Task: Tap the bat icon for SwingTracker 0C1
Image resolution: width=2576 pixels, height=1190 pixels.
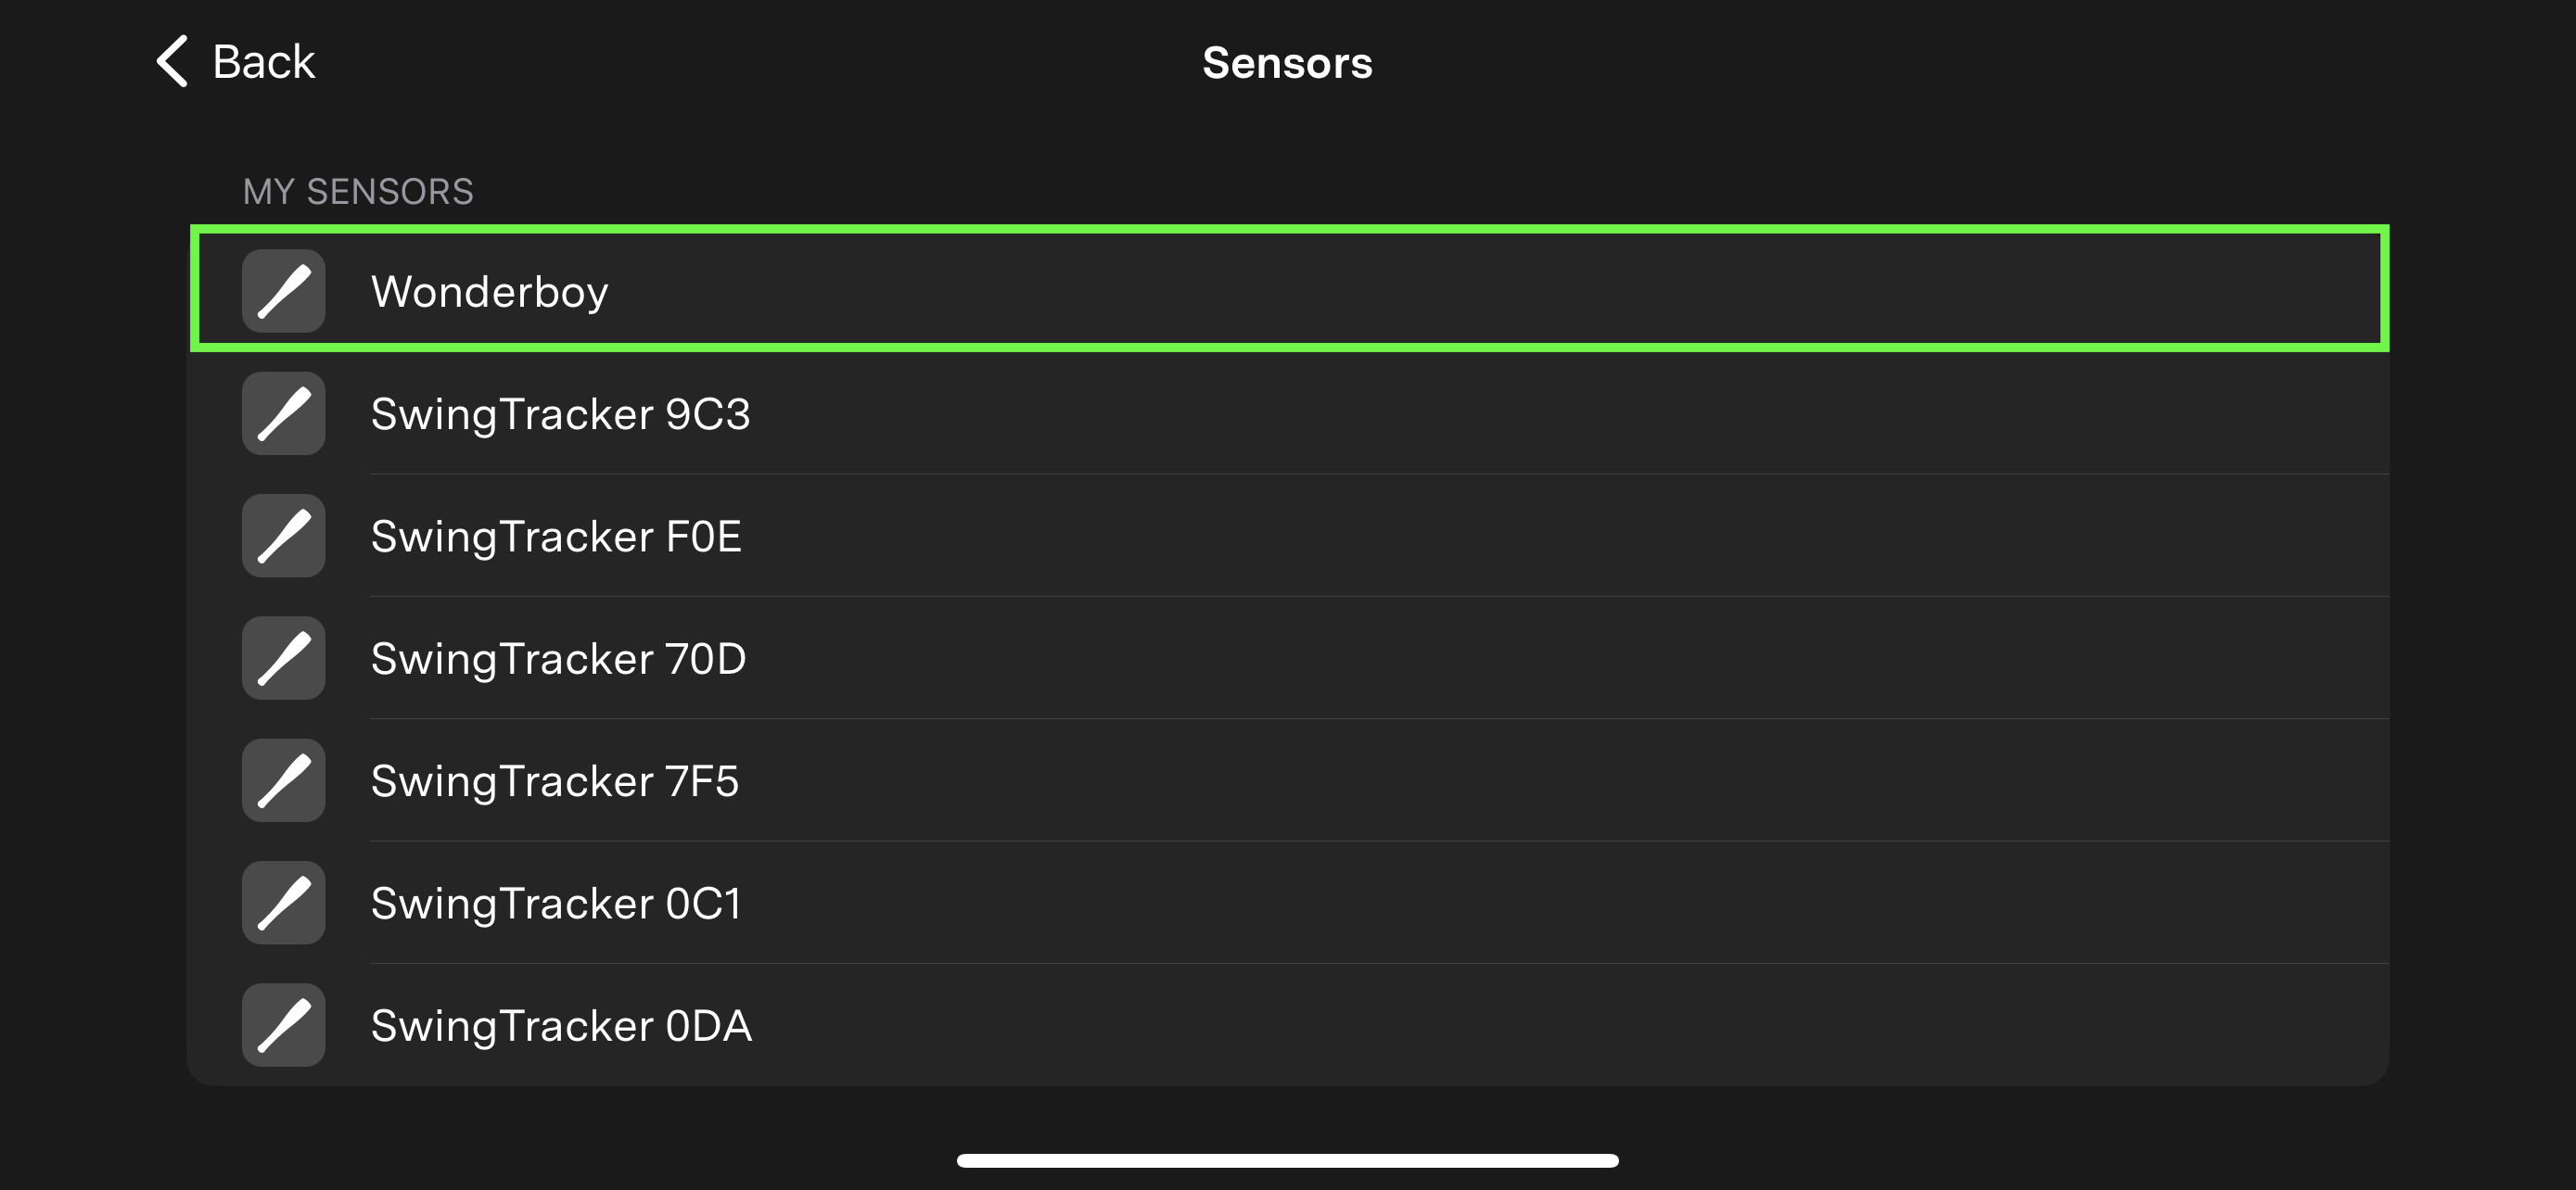Action: point(283,904)
